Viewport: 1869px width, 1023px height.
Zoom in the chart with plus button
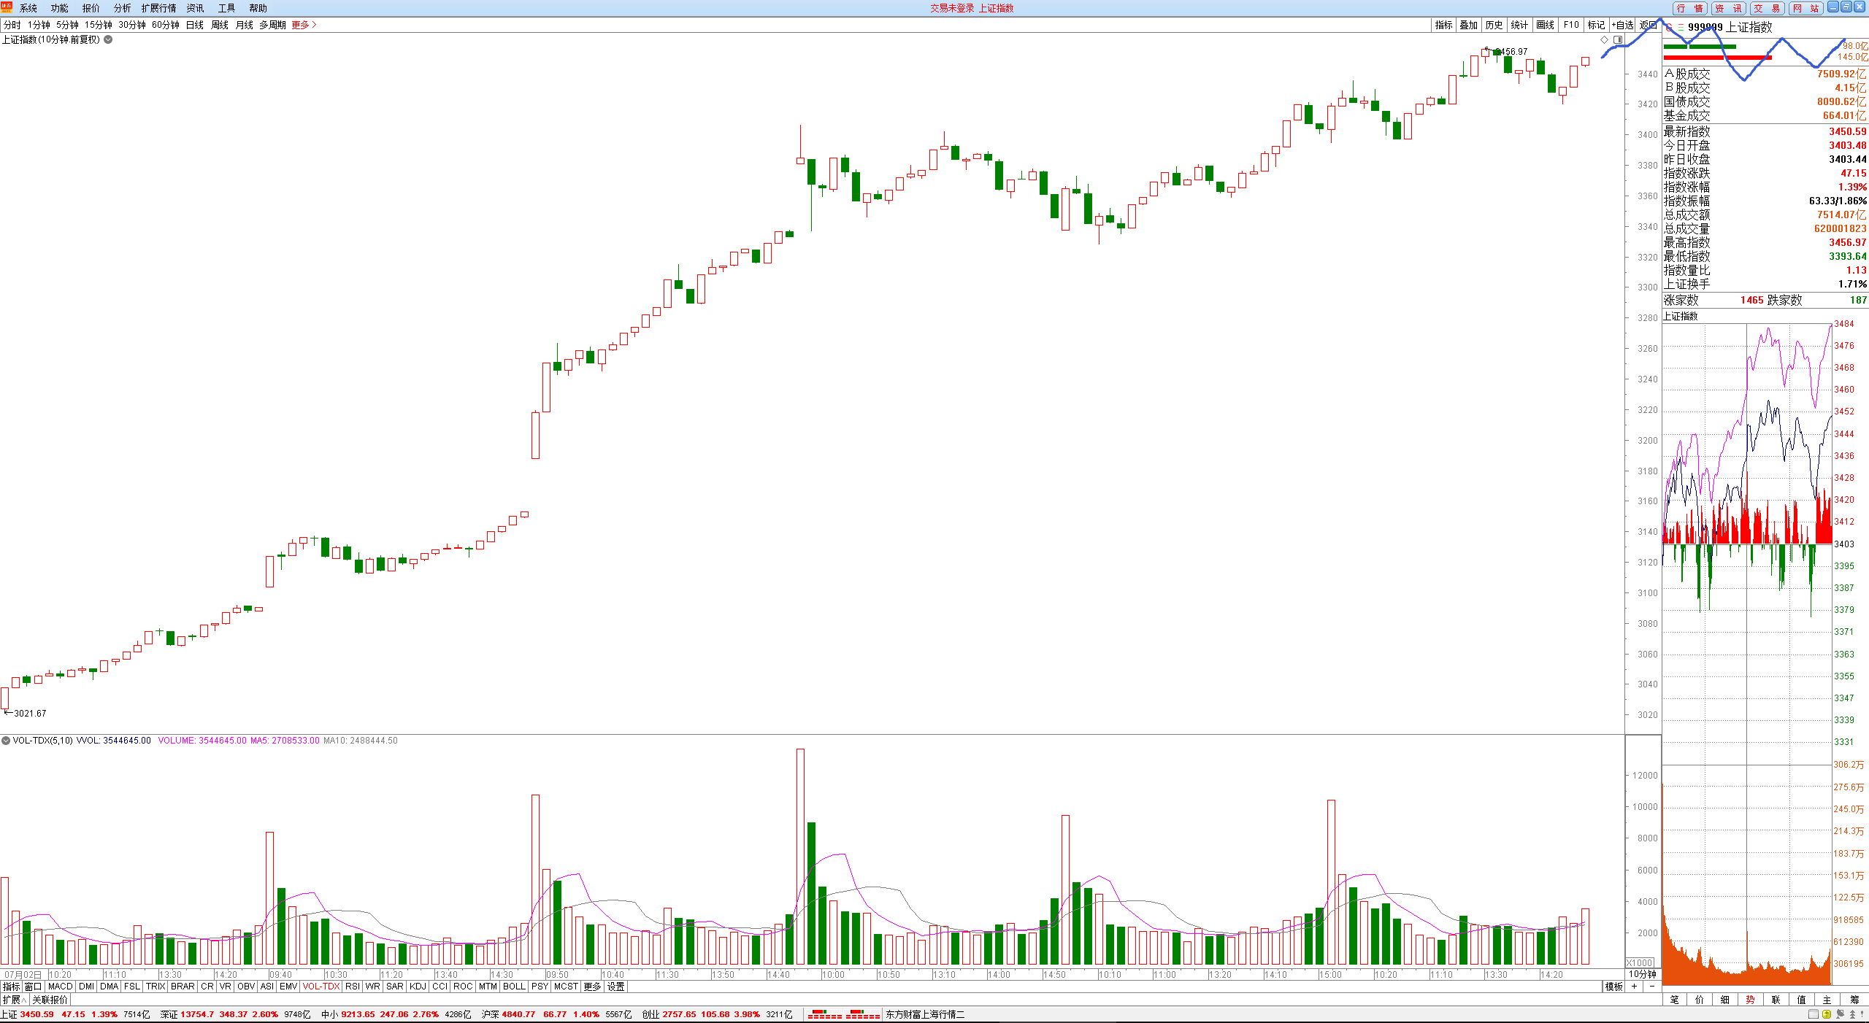tap(1634, 986)
